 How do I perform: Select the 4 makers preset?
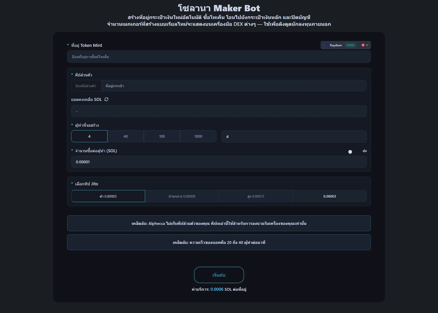point(89,136)
